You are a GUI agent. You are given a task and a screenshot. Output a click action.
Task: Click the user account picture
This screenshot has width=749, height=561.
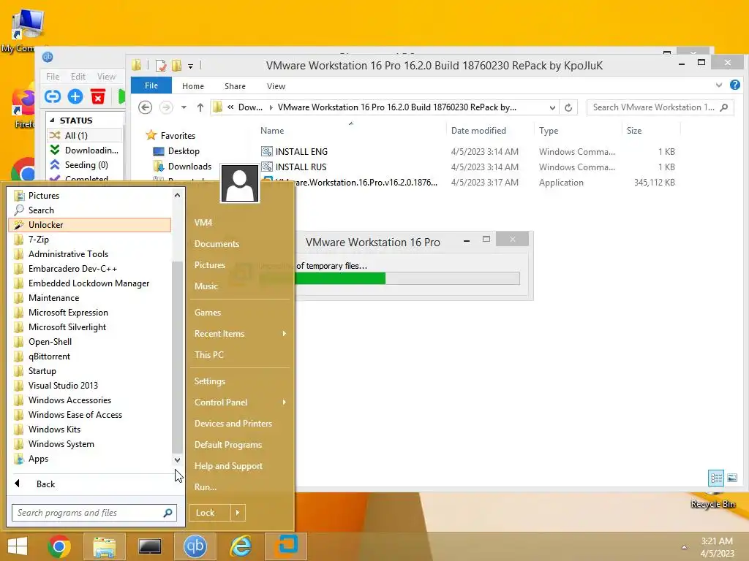click(x=240, y=183)
